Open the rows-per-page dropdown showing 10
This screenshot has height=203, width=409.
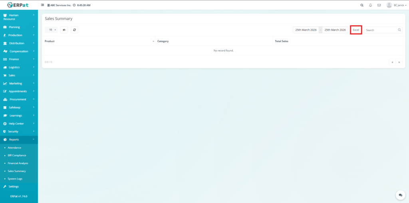pos(51,30)
